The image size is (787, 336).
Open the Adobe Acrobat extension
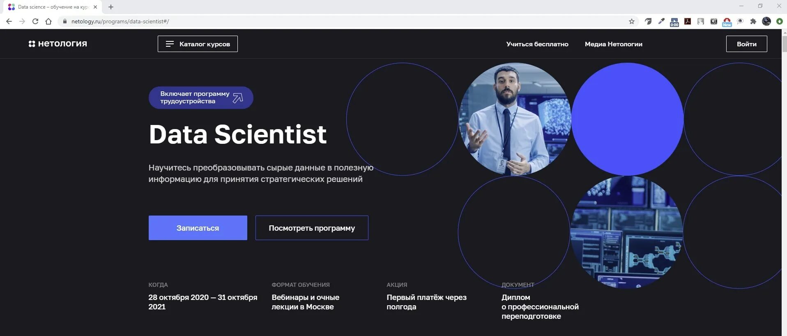click(688, 21)
